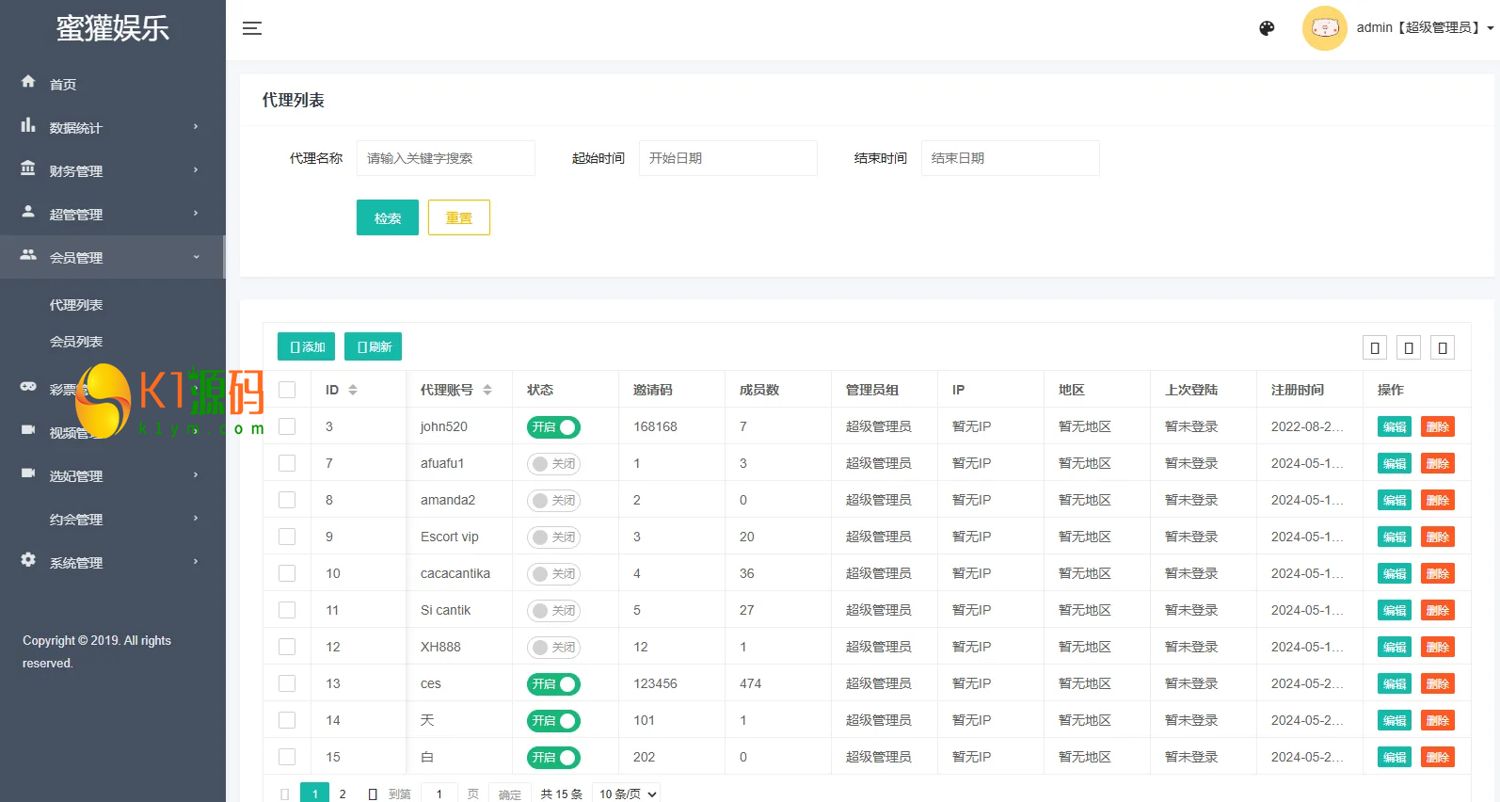Click the home icon beside 首页
Screen dimensions: 1500x802
[28, 82]
